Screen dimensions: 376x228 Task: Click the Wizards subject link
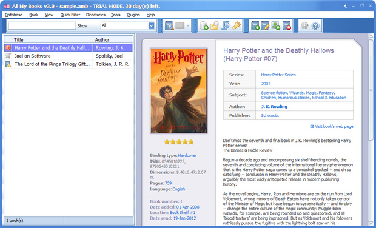point(297,93)
